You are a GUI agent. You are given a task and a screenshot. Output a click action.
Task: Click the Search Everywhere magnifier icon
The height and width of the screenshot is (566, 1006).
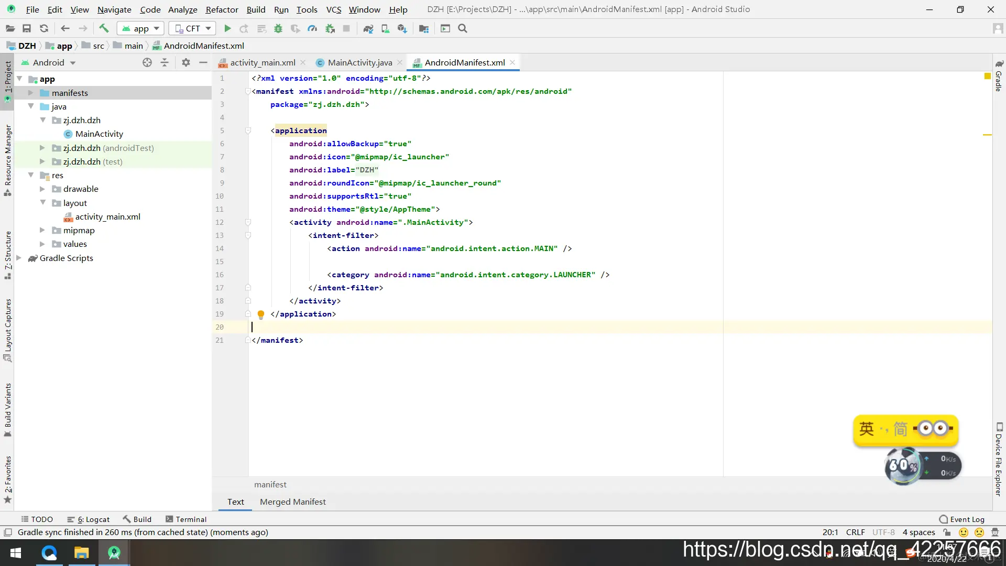(463, 29)
